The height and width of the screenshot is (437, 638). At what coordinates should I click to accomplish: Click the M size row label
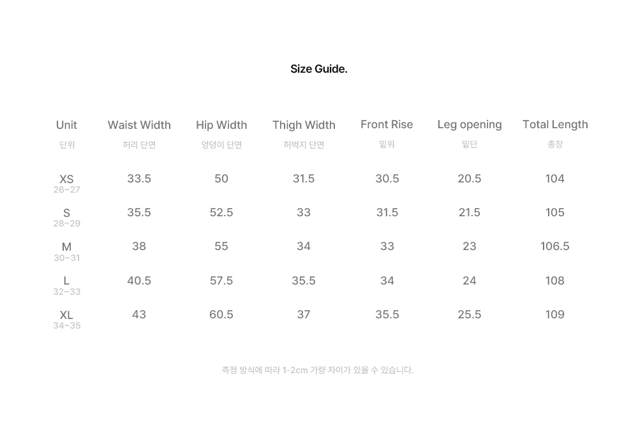pos(67,247)
